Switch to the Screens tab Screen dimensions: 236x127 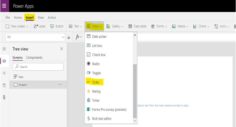[x=17, y=58]
